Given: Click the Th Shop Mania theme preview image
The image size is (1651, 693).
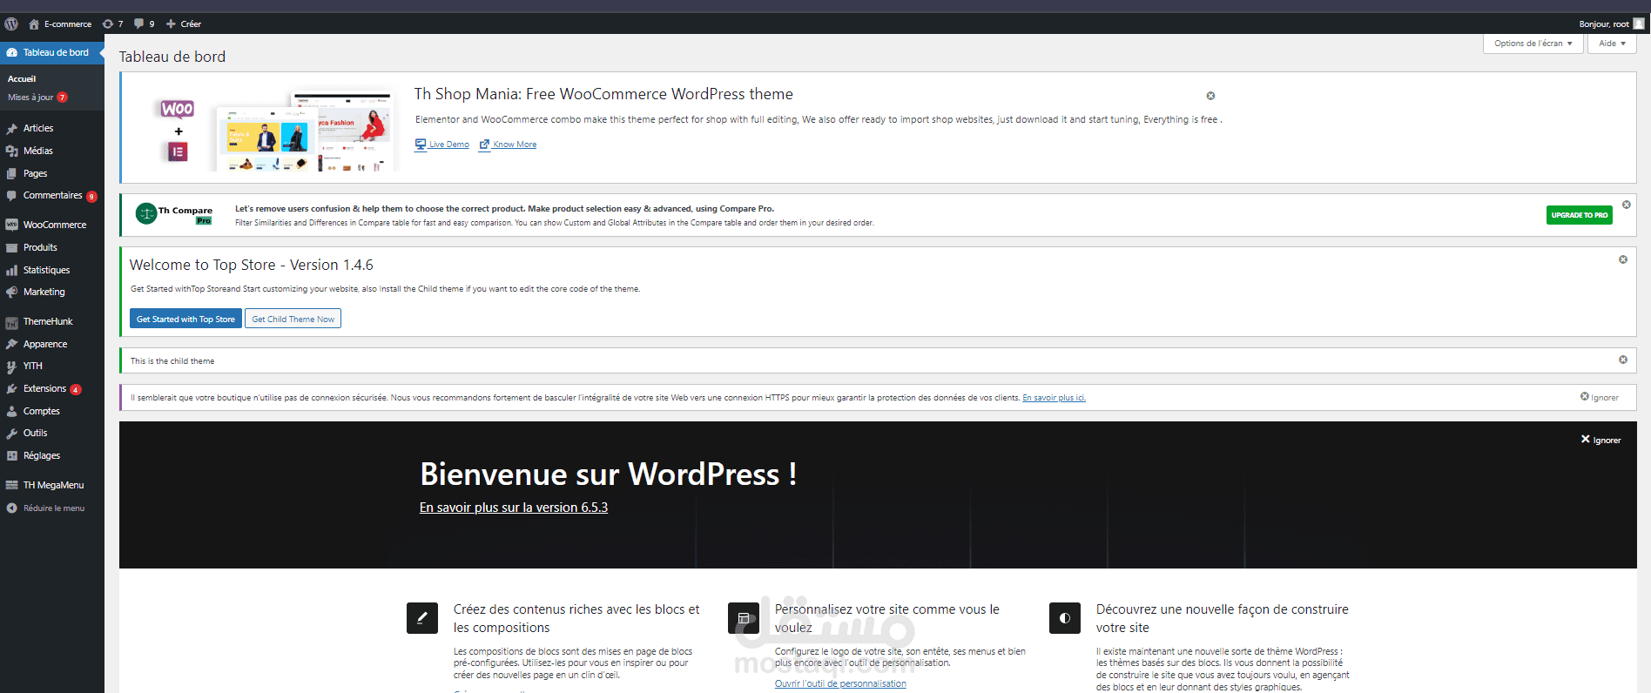Looking at the screenshot, I should pos(277,128).
